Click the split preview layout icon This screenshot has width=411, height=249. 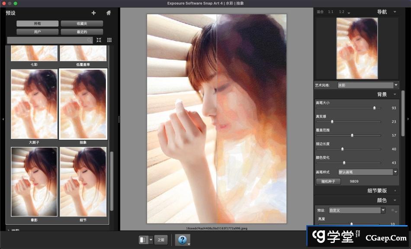pos(143,239)
